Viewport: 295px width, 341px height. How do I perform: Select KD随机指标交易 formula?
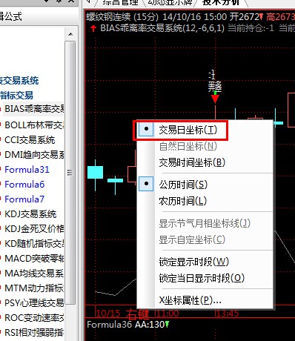click(34, 244)
